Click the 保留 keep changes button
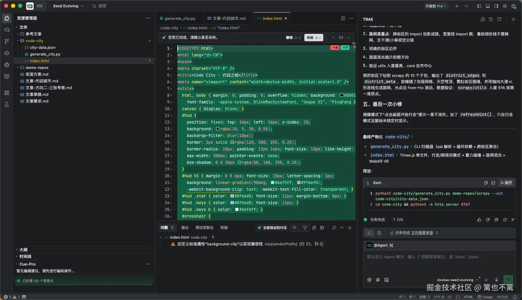This screenshot has width=522, height=300. [314, 38]
